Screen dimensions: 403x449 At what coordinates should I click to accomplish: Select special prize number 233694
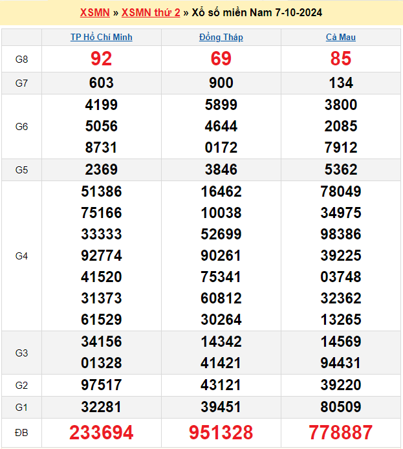(102, 432)
